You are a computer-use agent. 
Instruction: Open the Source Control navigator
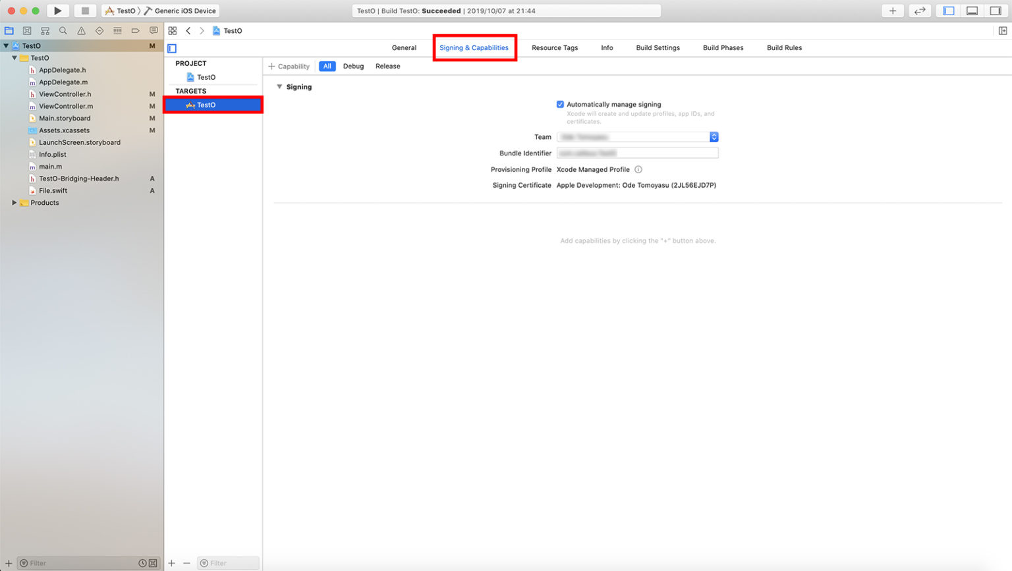[27, 30]
